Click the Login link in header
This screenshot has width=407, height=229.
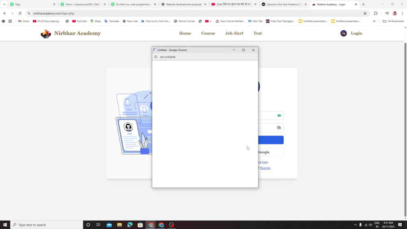click(357, 33)
